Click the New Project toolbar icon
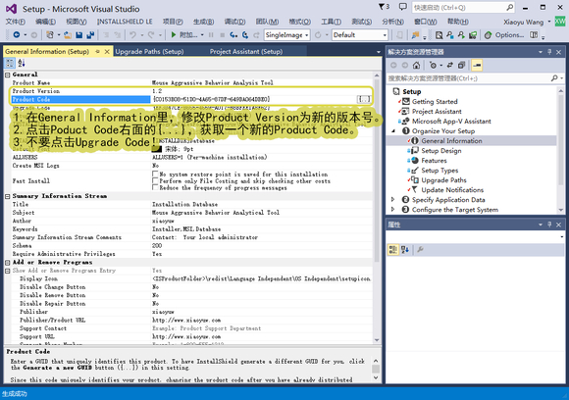 click(x=50, y=35)
